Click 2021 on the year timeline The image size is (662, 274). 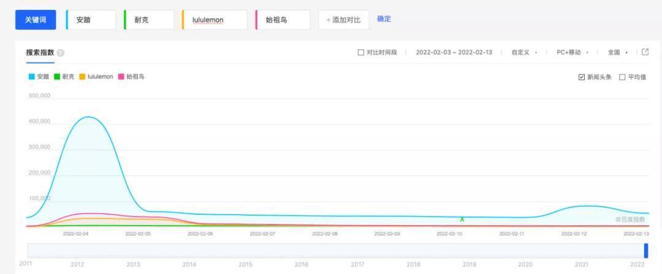(x=581, y=265)
